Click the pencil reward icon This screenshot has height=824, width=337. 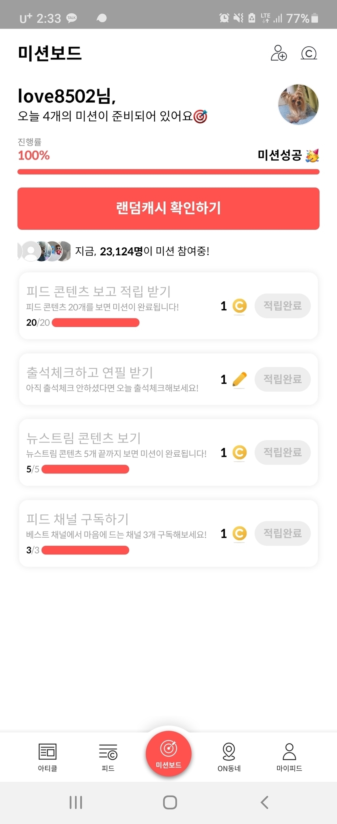tap(240, 379)
